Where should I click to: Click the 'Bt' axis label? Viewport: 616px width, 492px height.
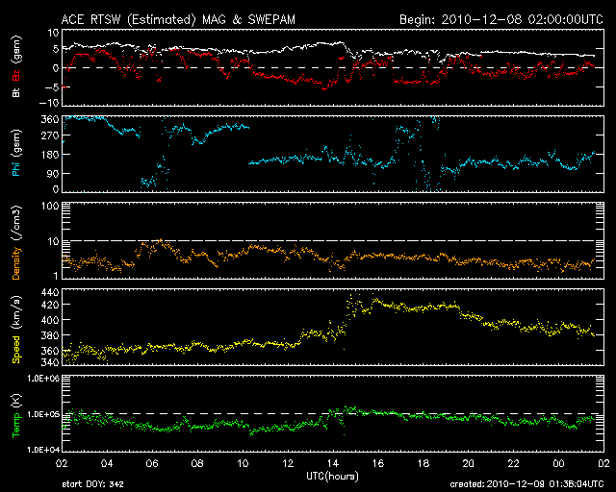pos(16,92)
